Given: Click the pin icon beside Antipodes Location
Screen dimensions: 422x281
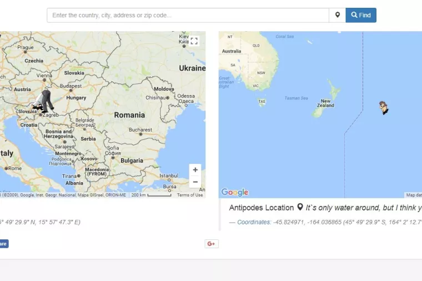Looking at the screenshot, I should 300,208.
